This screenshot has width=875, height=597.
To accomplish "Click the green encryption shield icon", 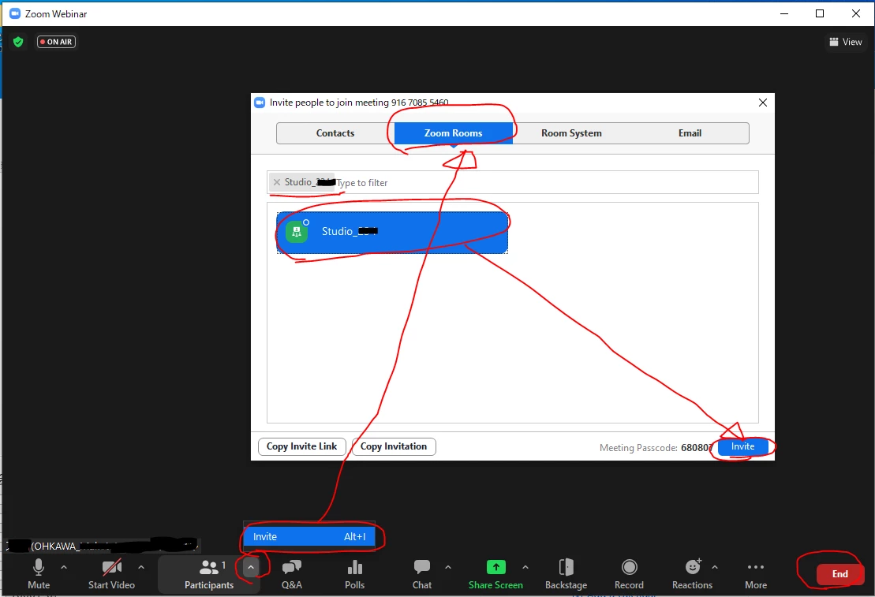I will (18, 42).
